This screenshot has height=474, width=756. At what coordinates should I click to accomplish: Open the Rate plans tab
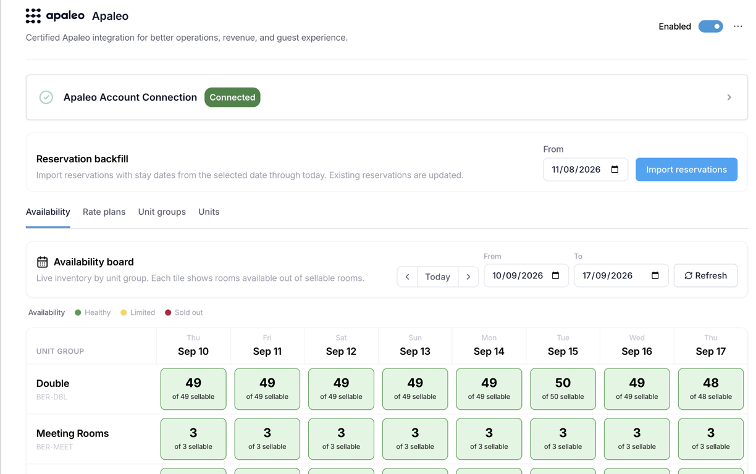[104, 212]
